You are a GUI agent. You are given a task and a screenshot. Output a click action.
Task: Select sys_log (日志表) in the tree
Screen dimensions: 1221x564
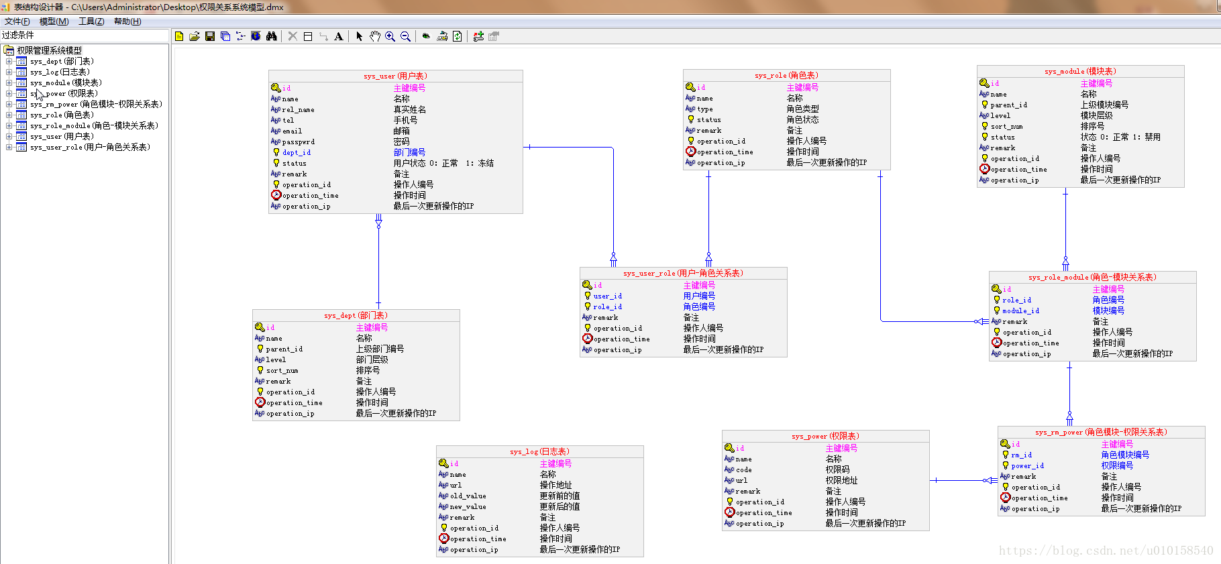point(60,72)
